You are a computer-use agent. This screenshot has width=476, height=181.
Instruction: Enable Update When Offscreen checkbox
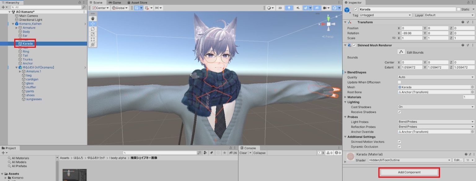click(399, 82)
